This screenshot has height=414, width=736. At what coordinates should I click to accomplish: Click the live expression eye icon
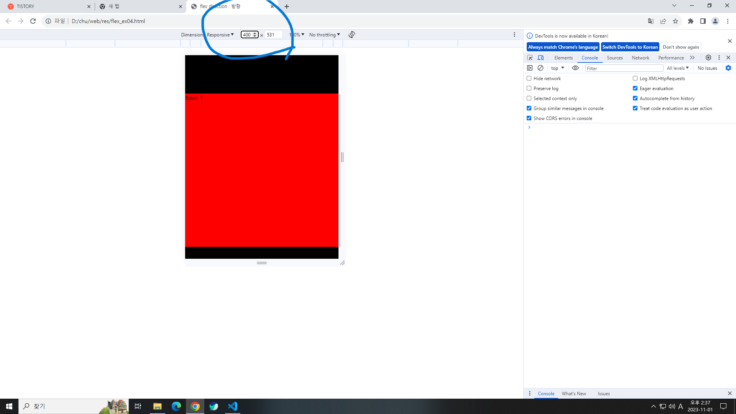tap(575, 68)
